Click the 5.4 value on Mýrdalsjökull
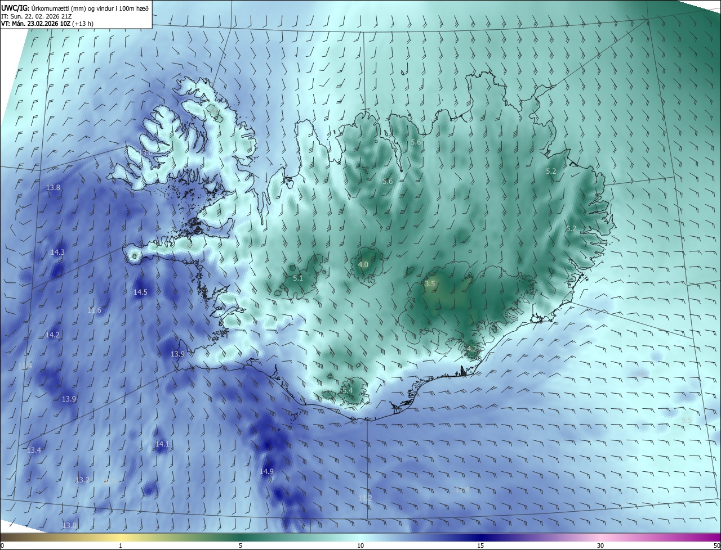The width and height of the screenshot is (721, 550). (348, 391)
